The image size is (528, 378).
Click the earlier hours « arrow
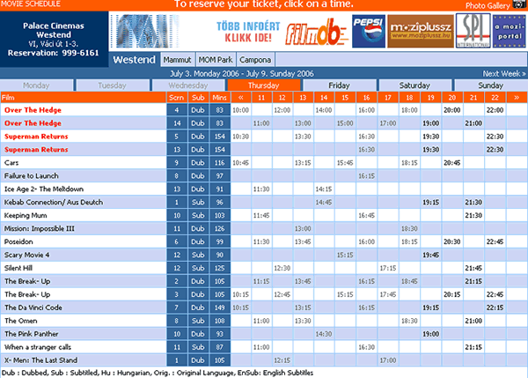241,98
